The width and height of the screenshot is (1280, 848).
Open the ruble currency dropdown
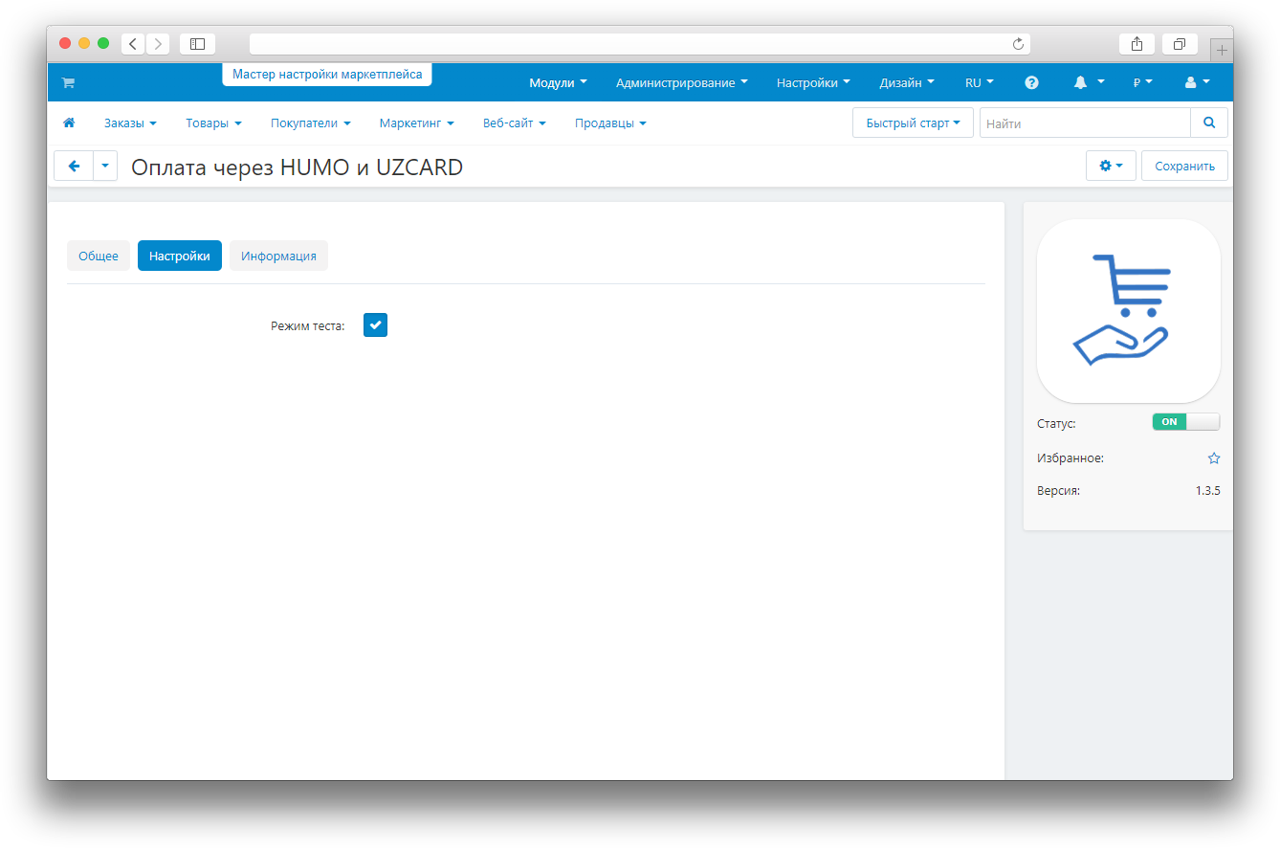[x=1142, y=83]
